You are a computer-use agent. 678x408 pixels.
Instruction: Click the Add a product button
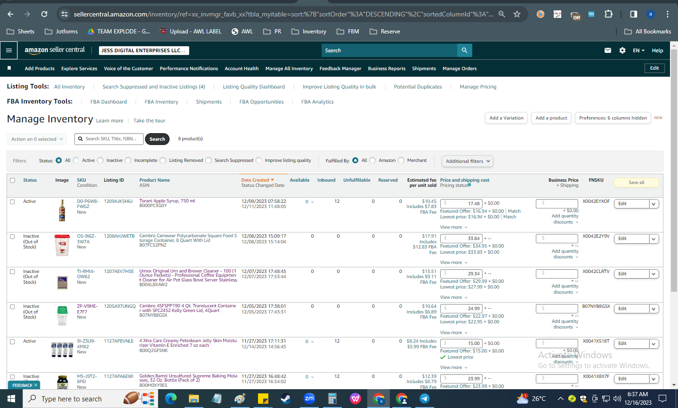[x=551, y=118]
